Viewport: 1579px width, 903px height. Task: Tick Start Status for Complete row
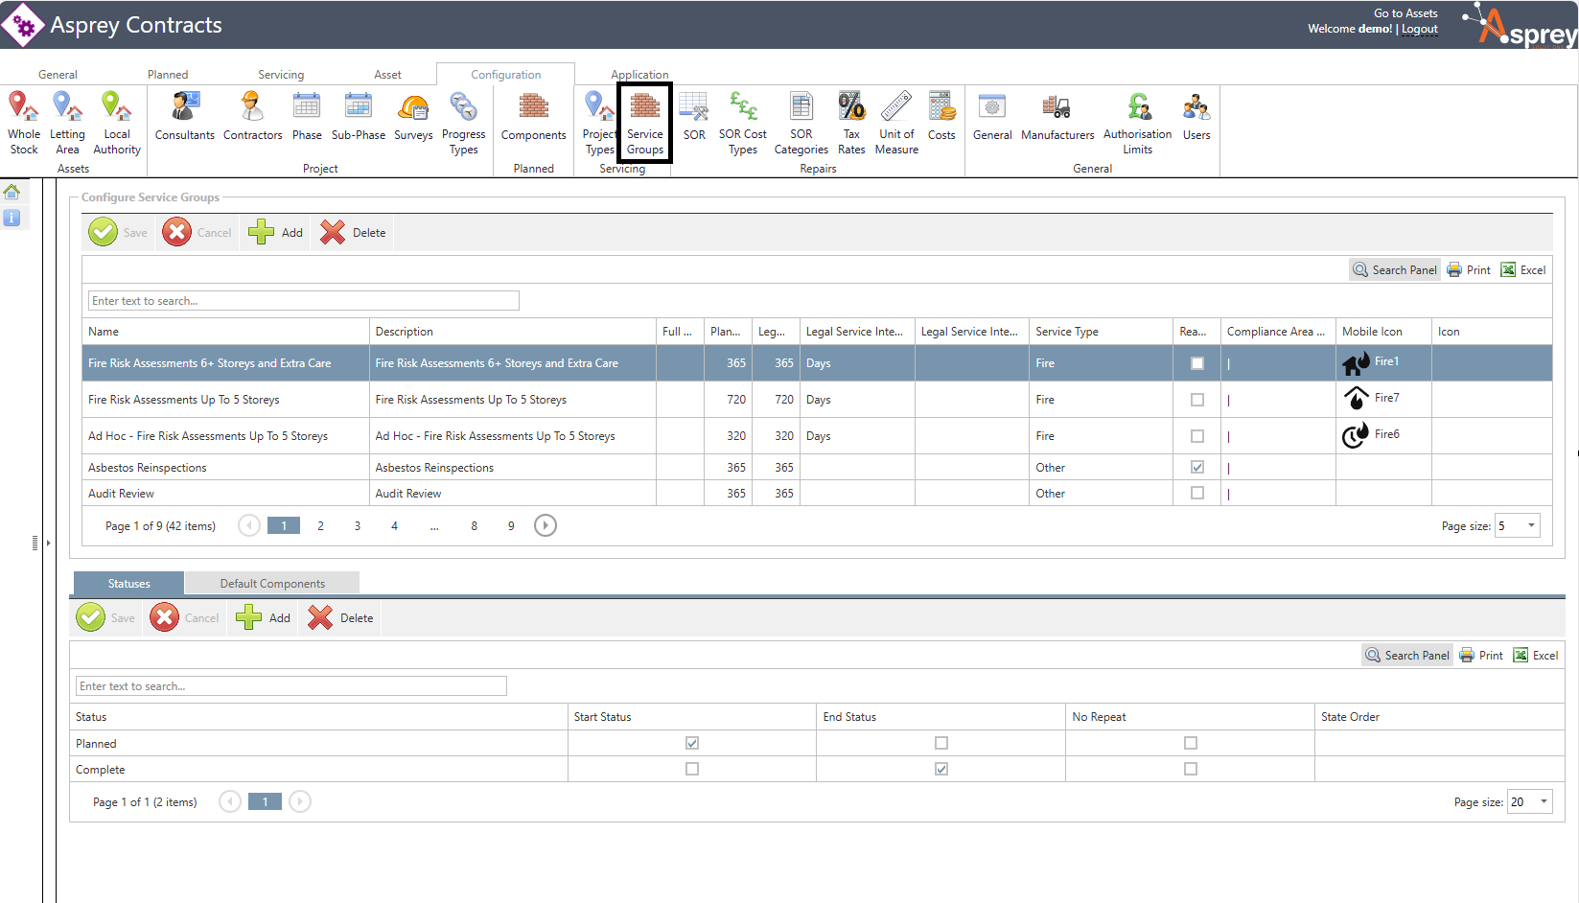pos(692,770)
